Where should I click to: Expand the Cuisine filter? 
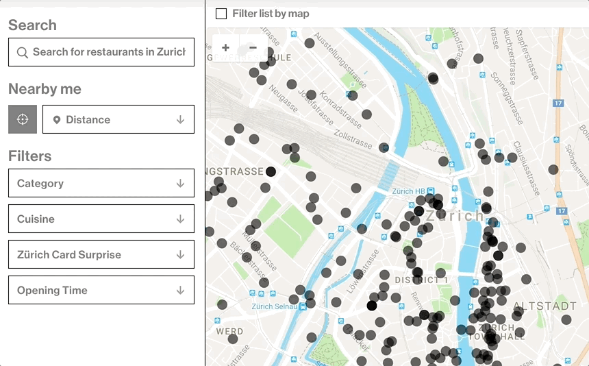pos(101,219)
